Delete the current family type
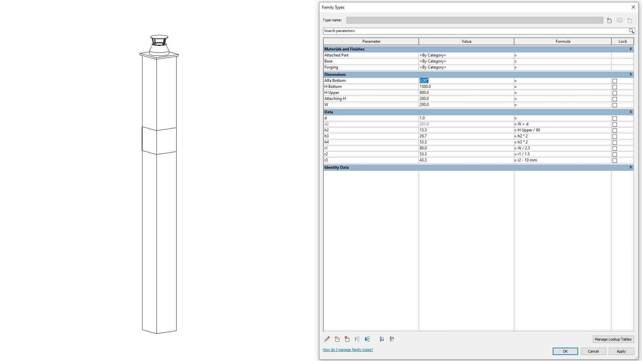 pos(630,20)
